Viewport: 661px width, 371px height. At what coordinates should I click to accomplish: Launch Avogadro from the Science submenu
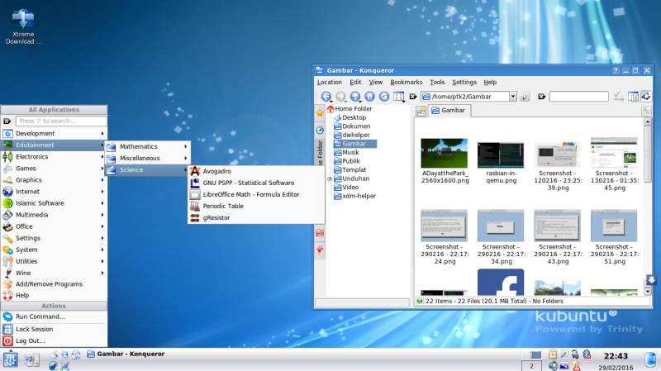click(217, 171)
